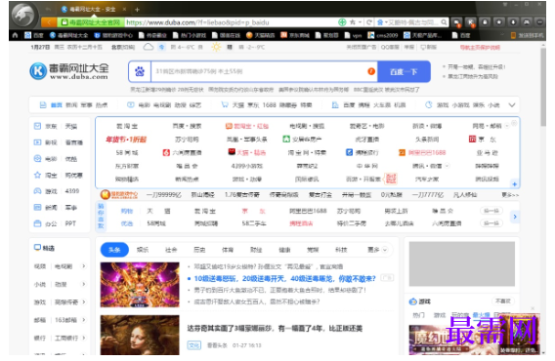This screenshot has width=555, height=361.
Task: Select the 历史 news tab
Action: pyautogui.click(x=199, y=250)
